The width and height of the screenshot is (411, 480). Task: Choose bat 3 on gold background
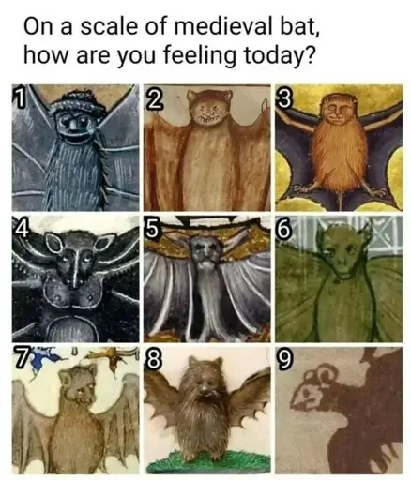(x=339, y=147)
